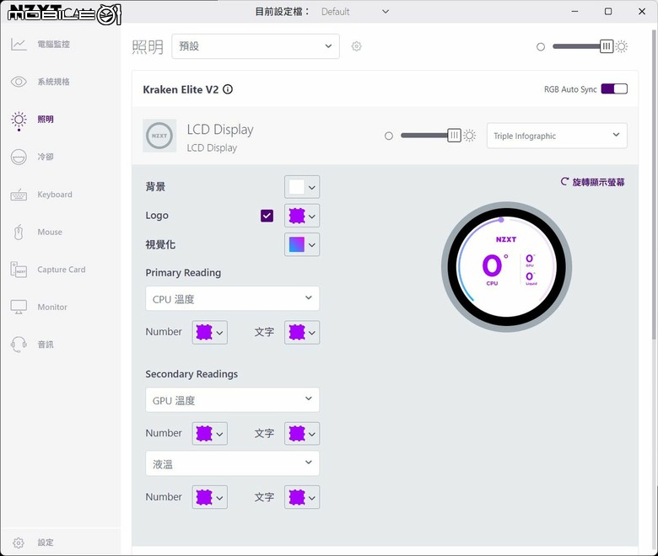The height and width of the screenshot is (556, 658).
Task: Click the info icon next to Kraken Elite V2
Action: coord(228,89)
